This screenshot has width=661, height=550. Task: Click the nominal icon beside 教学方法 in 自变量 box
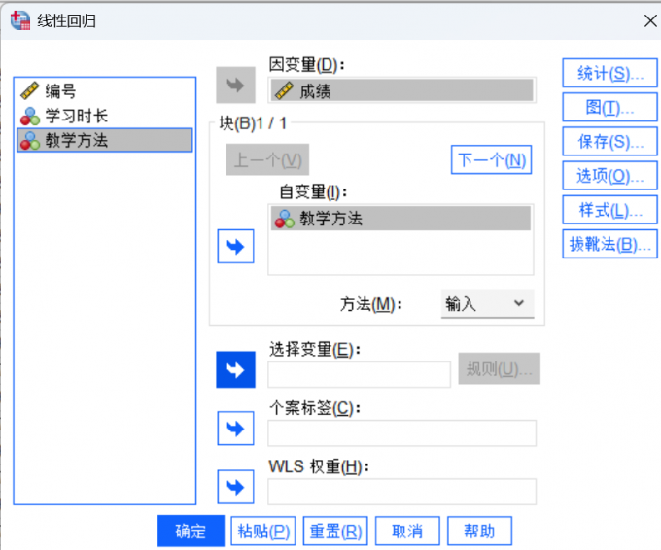point(285,219)
